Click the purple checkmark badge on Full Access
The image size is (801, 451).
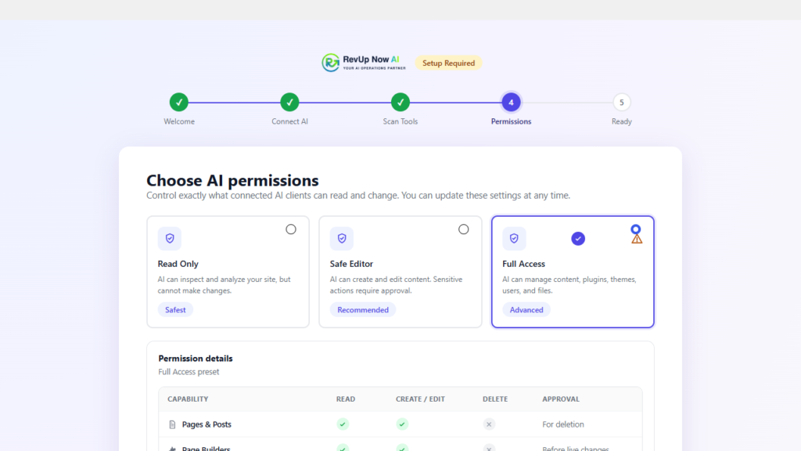(x=578, y=238)
